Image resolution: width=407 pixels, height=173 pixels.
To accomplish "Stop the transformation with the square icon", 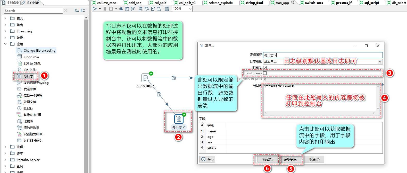I will (111, 9).
